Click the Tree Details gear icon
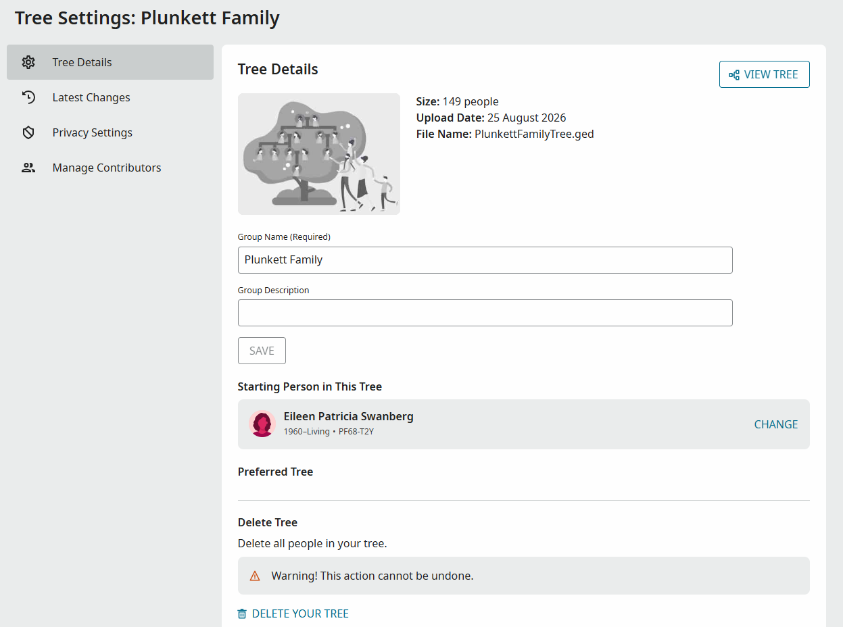Screen dimensions: 843x627 28,62
